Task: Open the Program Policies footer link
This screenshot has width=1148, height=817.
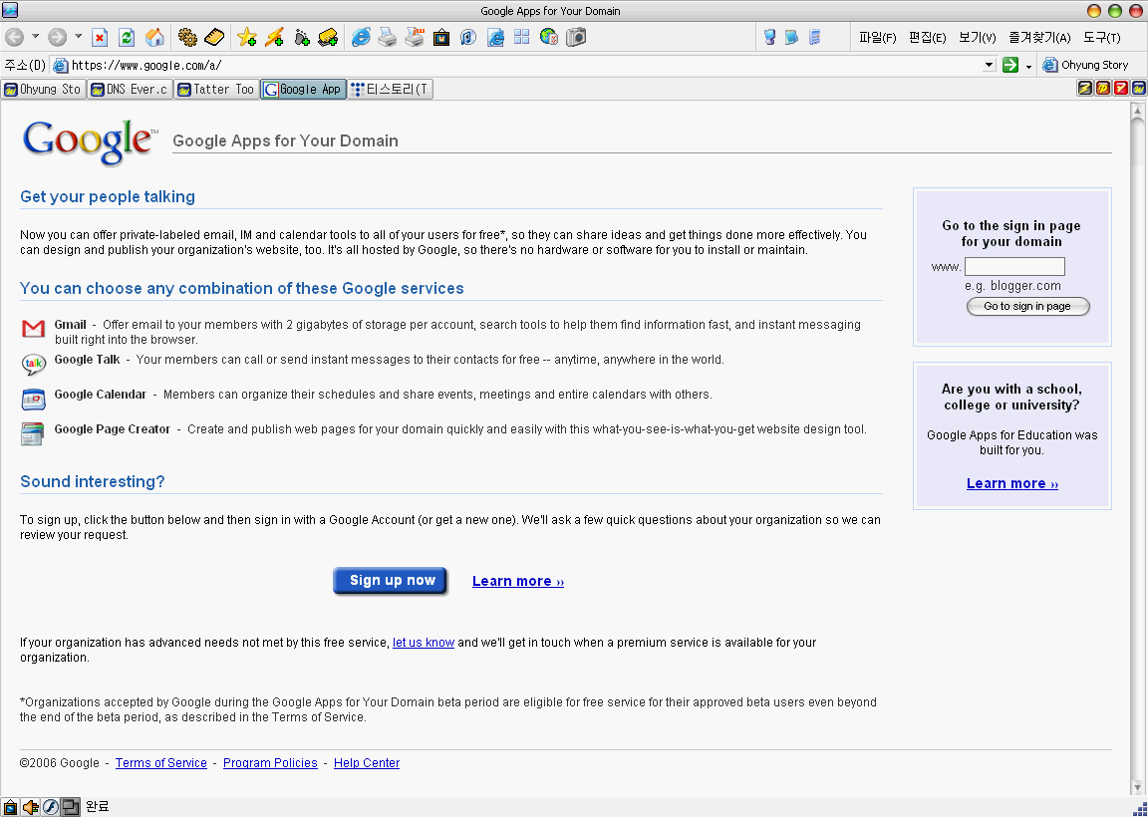Action: pos(270,763)
